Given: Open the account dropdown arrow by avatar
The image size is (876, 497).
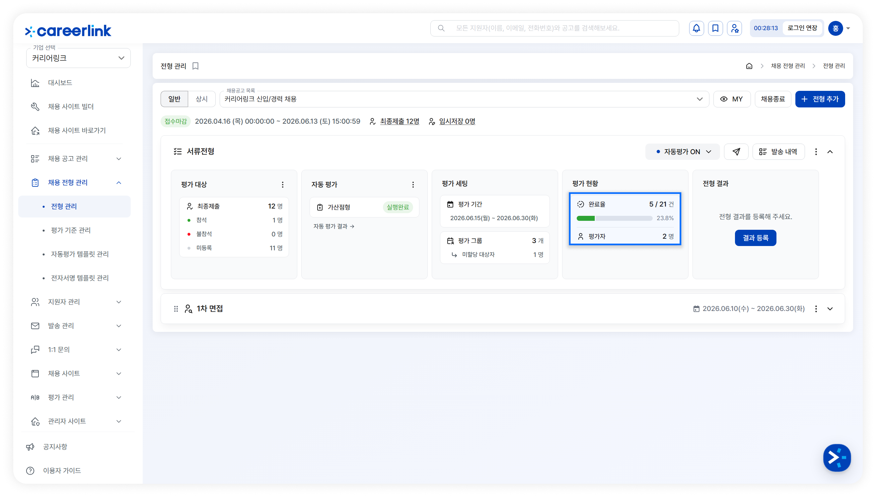Looking at the screenshot, I should [x=848, y=28].
